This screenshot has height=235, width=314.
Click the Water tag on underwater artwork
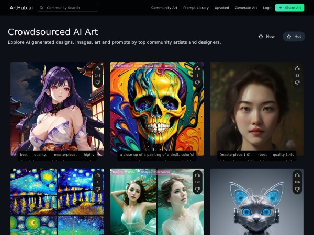[132, 172]
